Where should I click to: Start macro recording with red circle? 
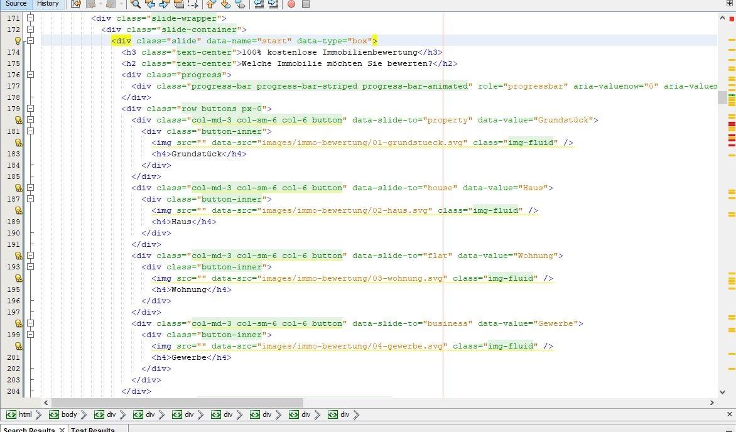291,4
